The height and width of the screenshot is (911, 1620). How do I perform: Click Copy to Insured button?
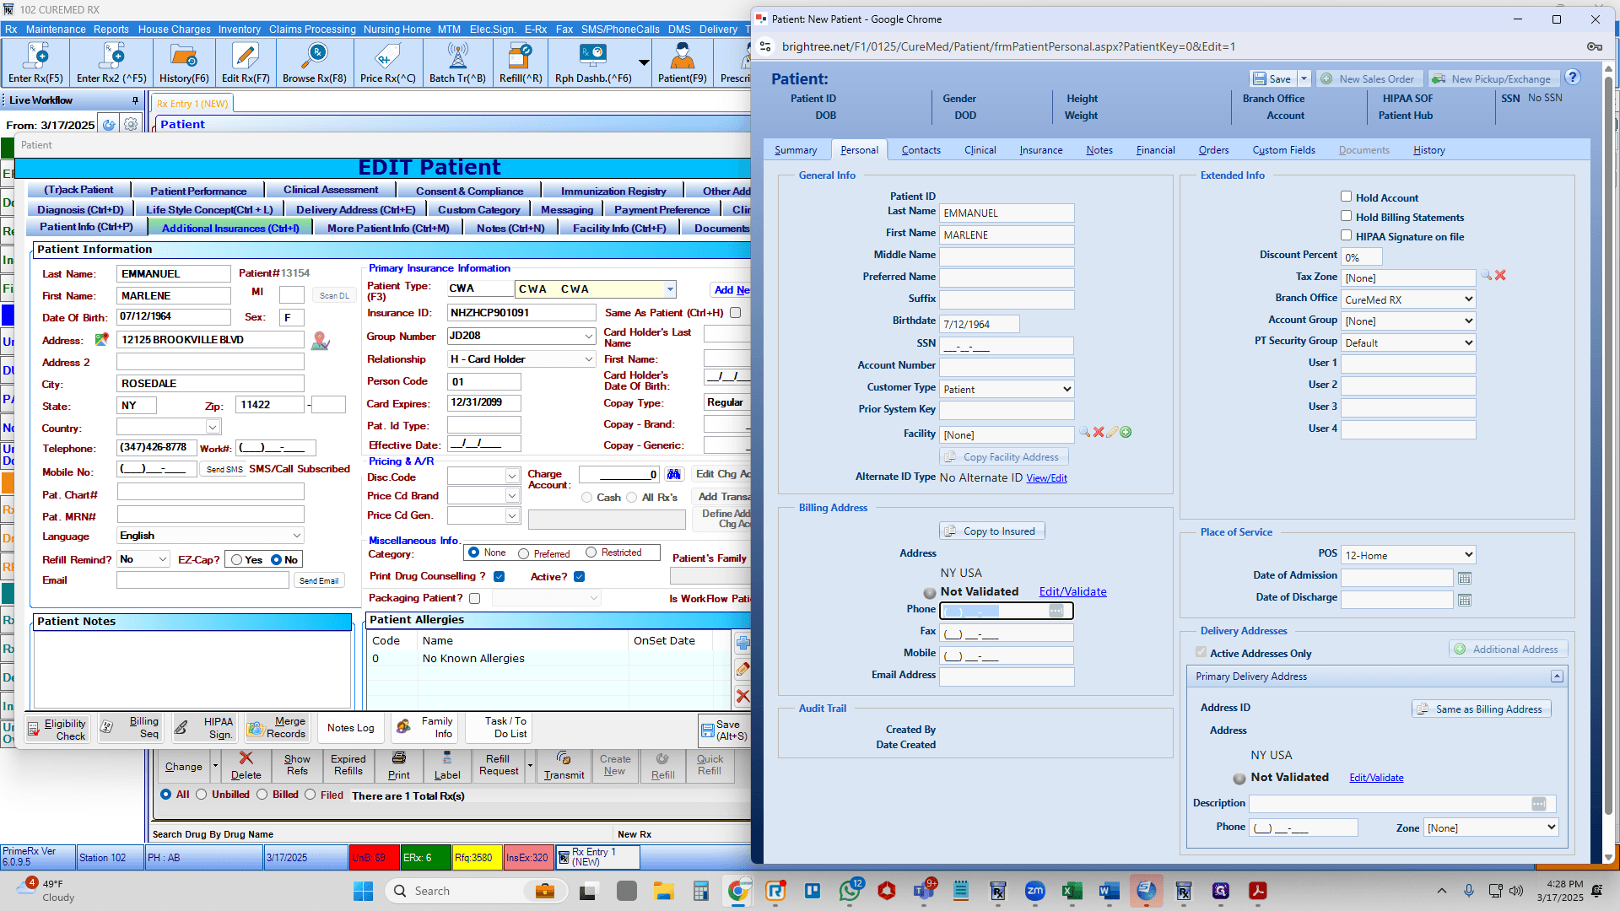(992, 531)
